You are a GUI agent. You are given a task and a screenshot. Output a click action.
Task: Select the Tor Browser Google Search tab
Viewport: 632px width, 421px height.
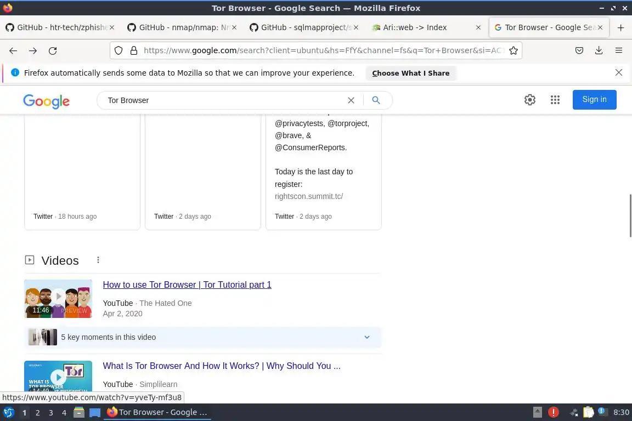tap(549, 27)
